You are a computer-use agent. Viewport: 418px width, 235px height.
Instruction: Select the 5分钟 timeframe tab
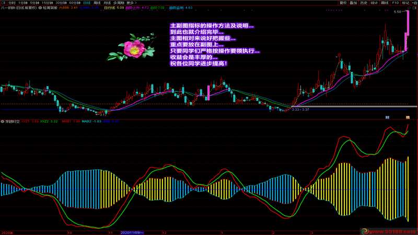[34, 3]
